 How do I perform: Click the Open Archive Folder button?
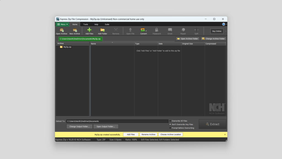click(188, 39)
